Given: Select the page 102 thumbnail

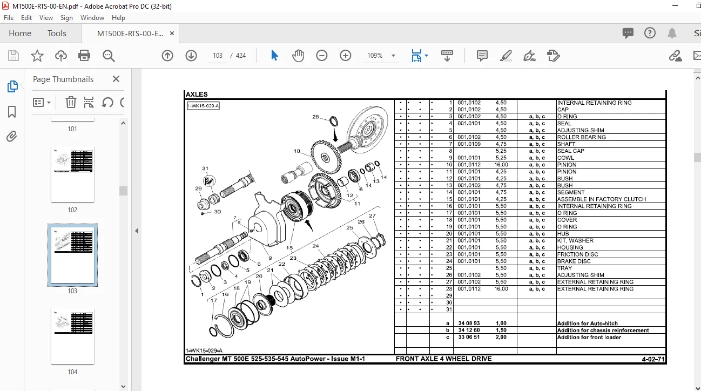Looking at the screenshot, I should [x=72, y=174].
